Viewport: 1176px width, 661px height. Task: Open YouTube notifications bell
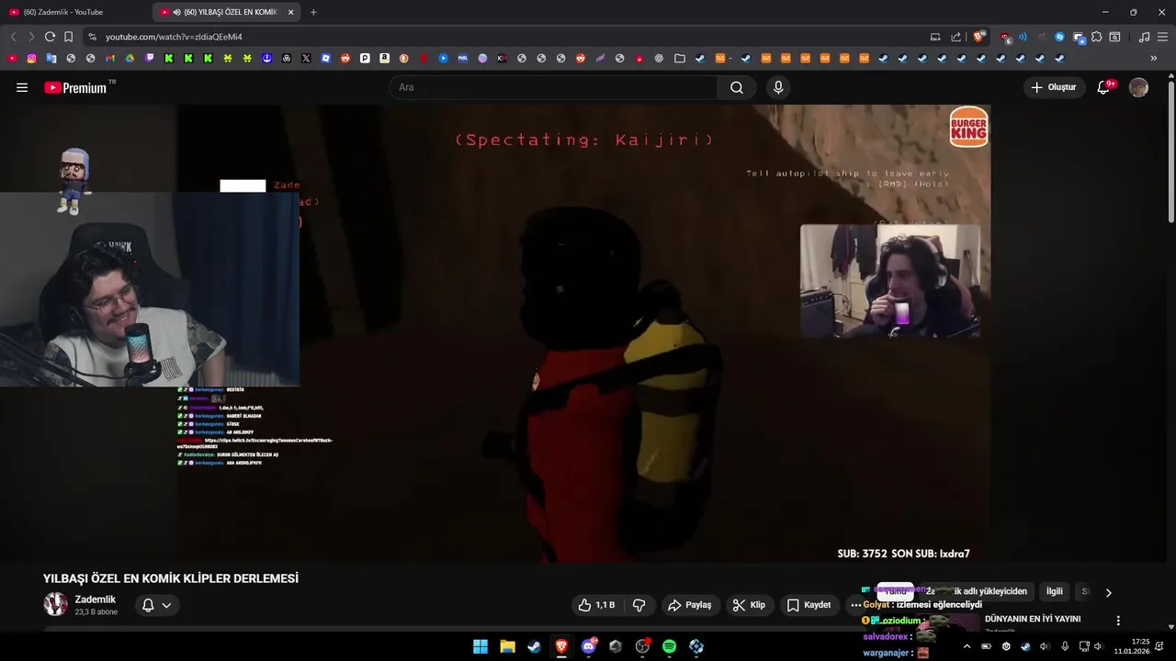click(1104, 87)
